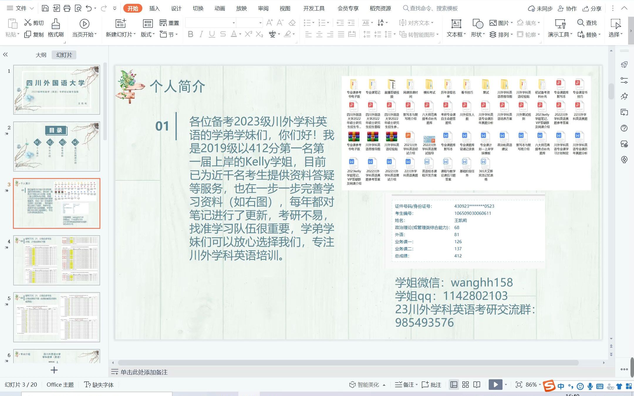
Task: Expand the 图片 picture dropdown
Action: pyautogui.click(x=501, y=23)
